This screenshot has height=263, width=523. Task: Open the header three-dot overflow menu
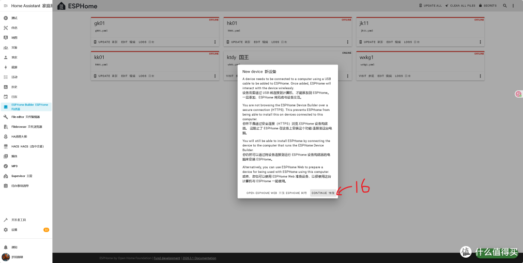tap(513, 6)
